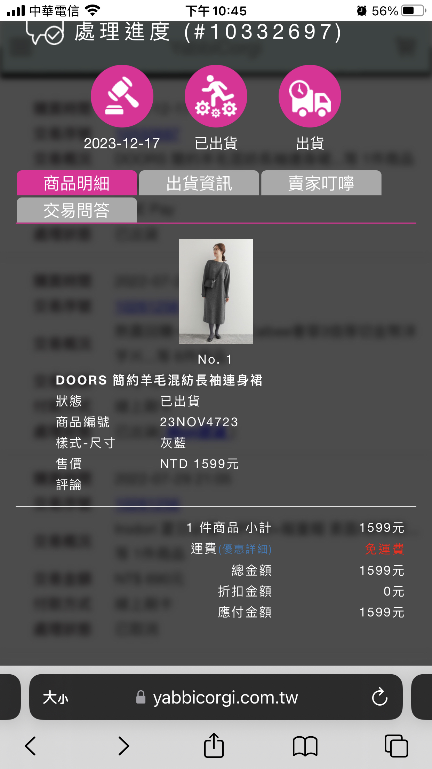
Task: Open Safari bookmarks book icon
Action: pos(305,746)
